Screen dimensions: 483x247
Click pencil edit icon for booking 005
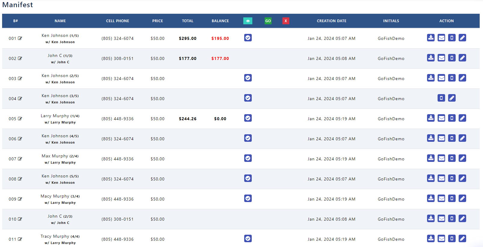point(462,118)
